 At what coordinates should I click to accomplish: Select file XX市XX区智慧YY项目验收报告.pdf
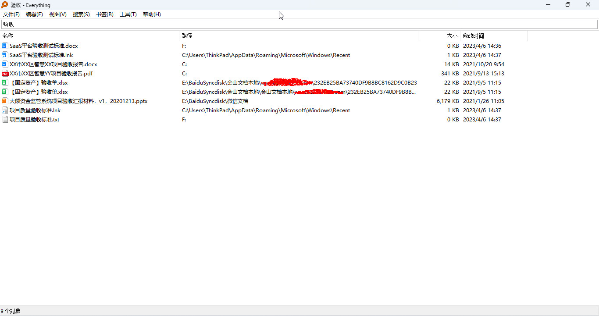pos(51,74)
